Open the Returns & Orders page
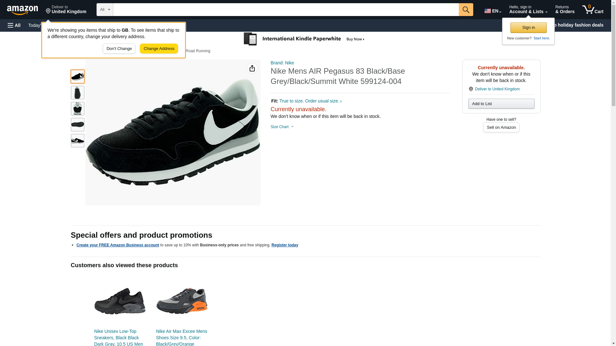 click(565, 10)
